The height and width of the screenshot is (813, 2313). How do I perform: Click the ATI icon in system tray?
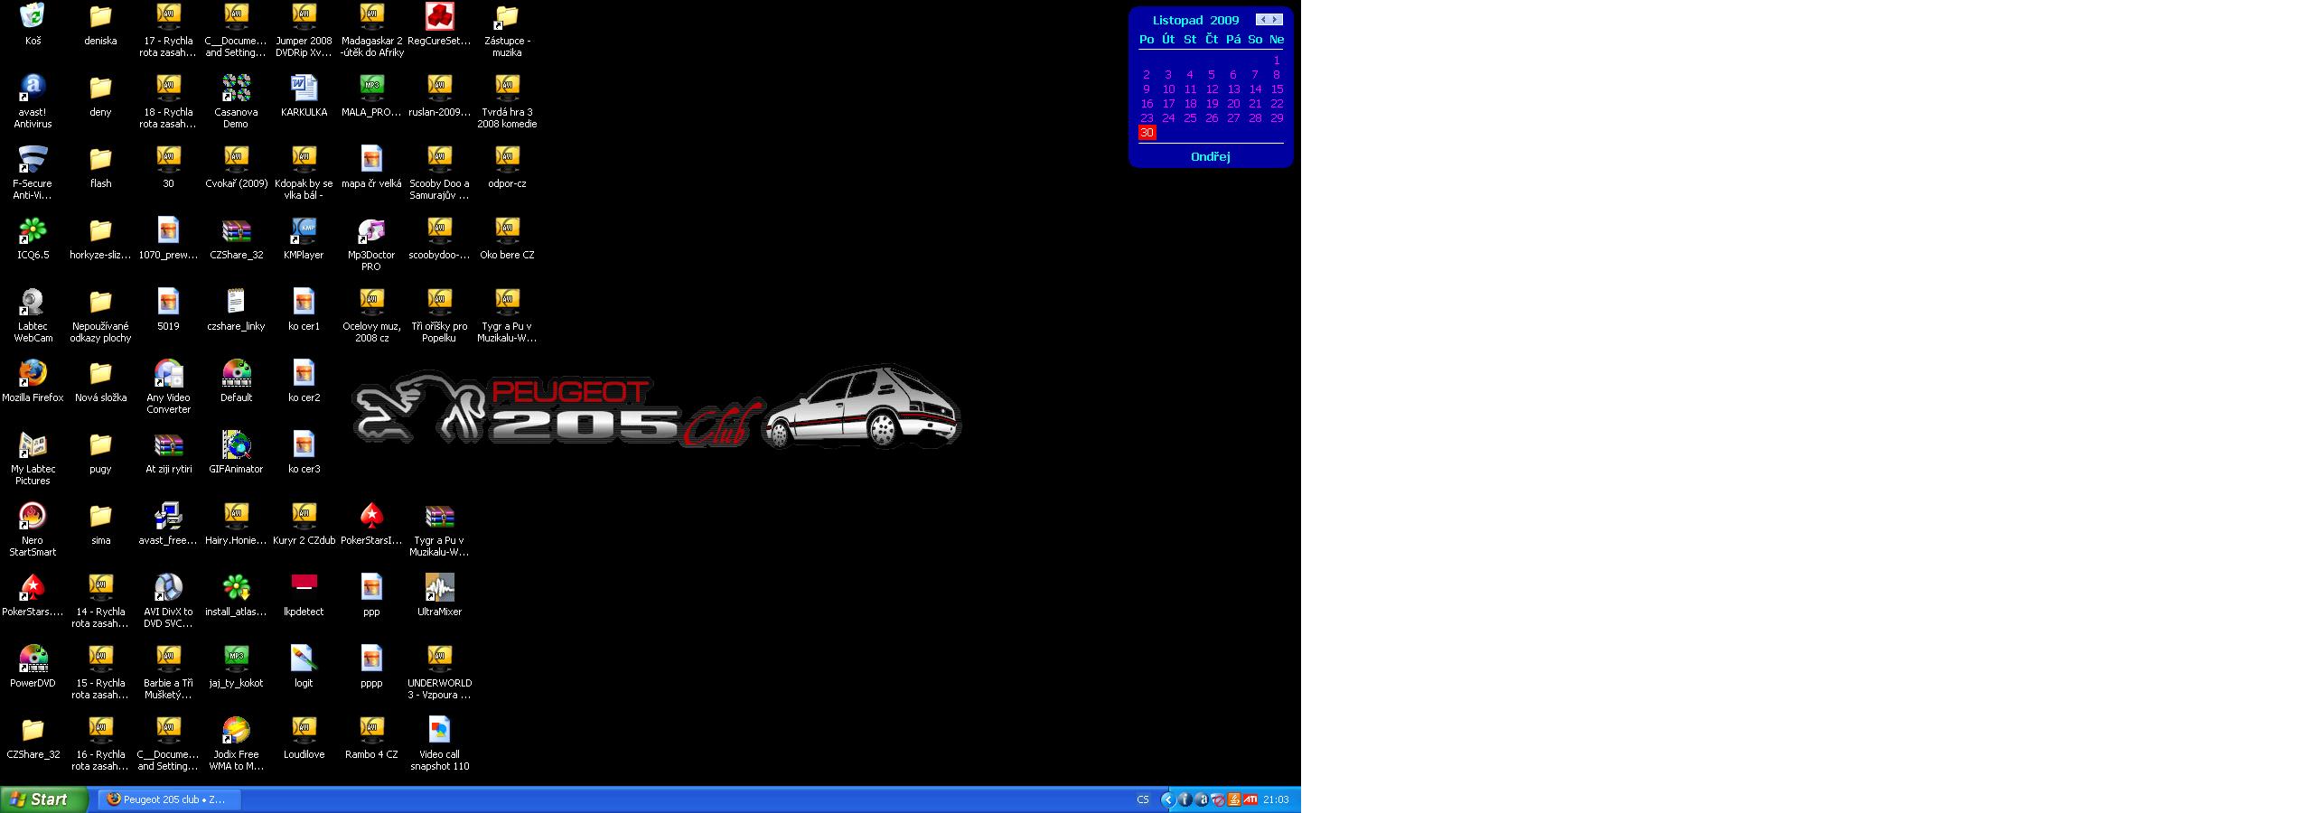point(1250,799)
